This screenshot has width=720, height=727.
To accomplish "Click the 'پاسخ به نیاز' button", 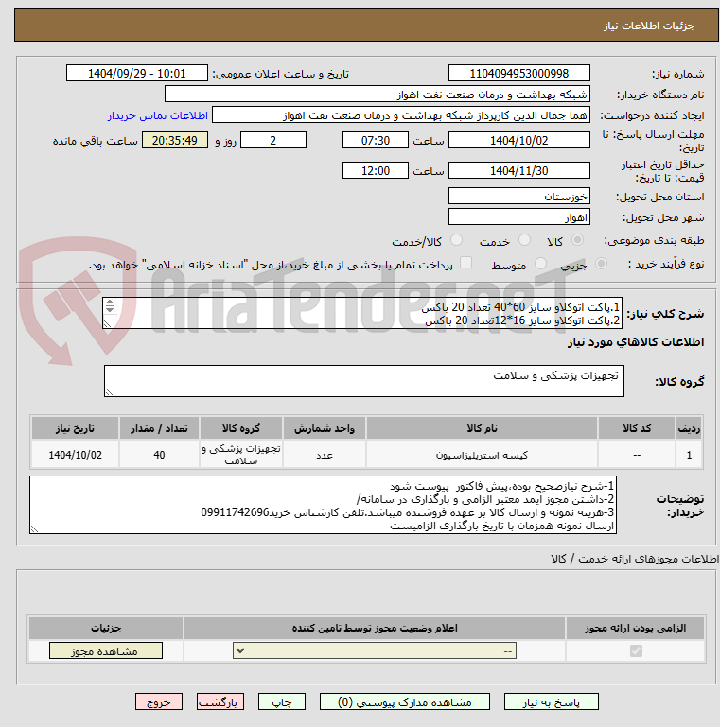I will [x=552, y=702].
